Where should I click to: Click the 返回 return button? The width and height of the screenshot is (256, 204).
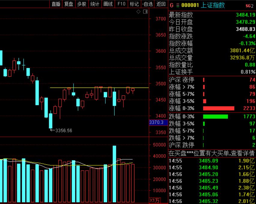161,4
